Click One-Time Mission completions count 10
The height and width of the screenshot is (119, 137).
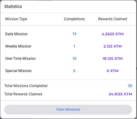tap(74, 59)
